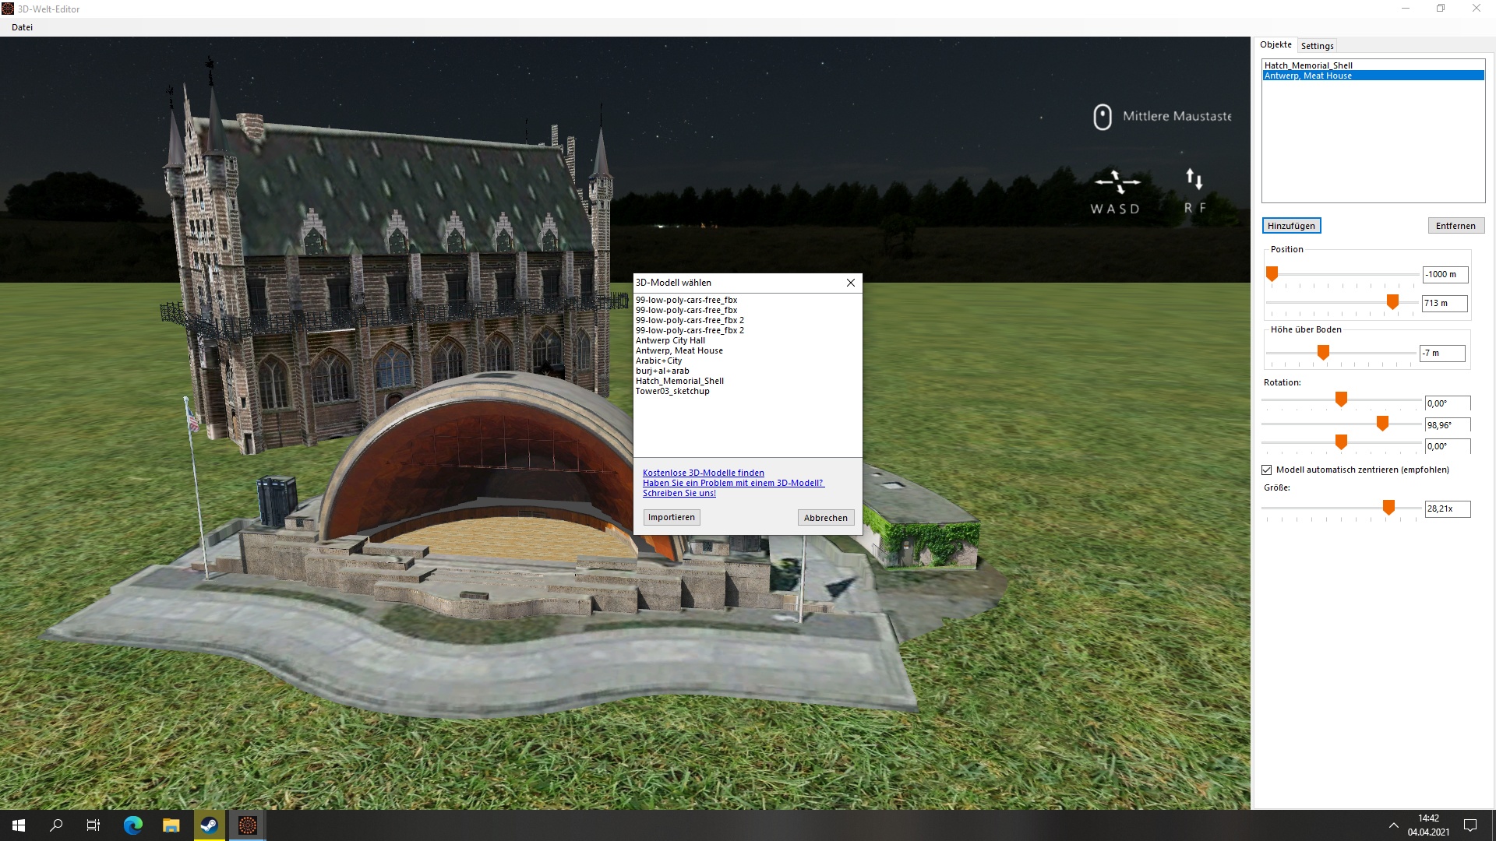This screenshot has width=1496, height=841.
Task: Open the Datei menu
Action: click(x=22, y=27)
